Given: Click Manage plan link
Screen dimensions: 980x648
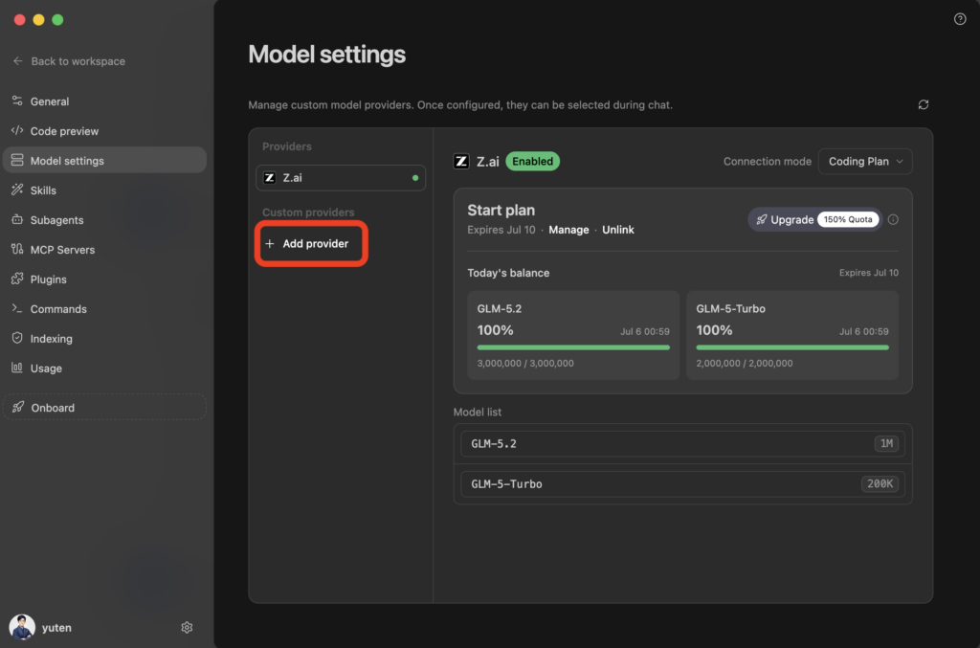Looking at the screenshot, I should (568, 230).
